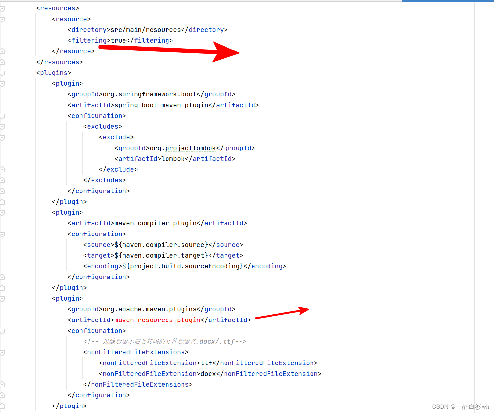Collapse the <nonFilteredFileExtensions> block fold marker
This screenshot has height=413, width=494.
click(x=2, y=352)
